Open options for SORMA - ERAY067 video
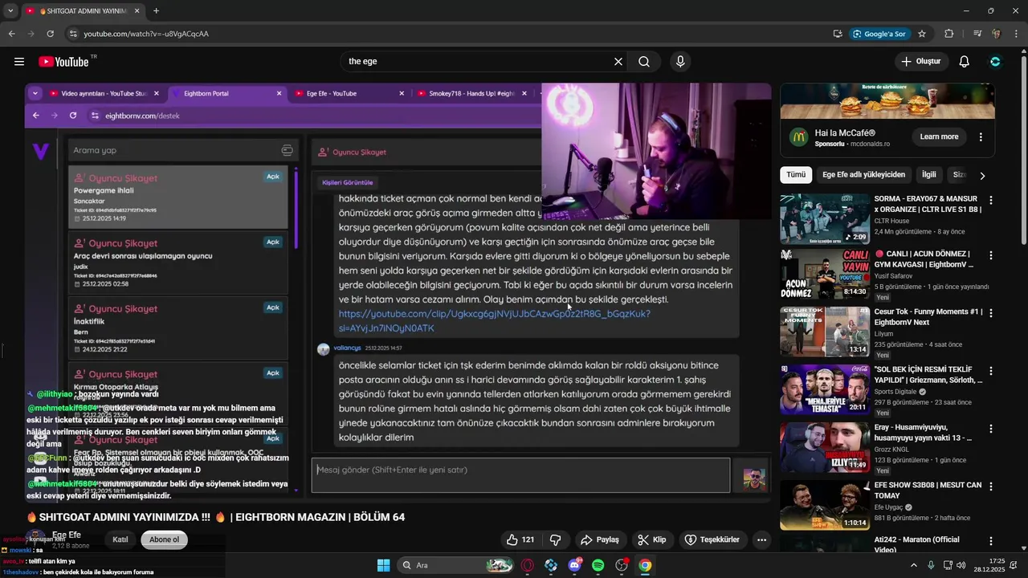Screen dimensions: 1028x578 point(991,201)
